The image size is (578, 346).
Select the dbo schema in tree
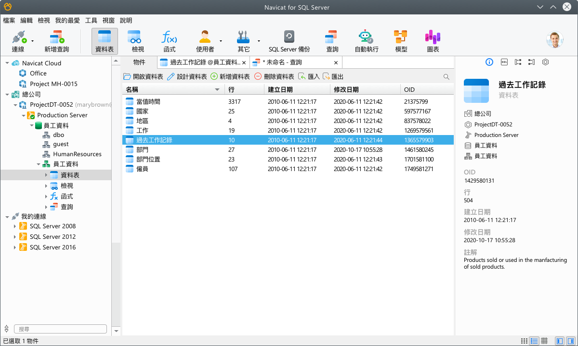pyautogui.click(x=58, y=135)
